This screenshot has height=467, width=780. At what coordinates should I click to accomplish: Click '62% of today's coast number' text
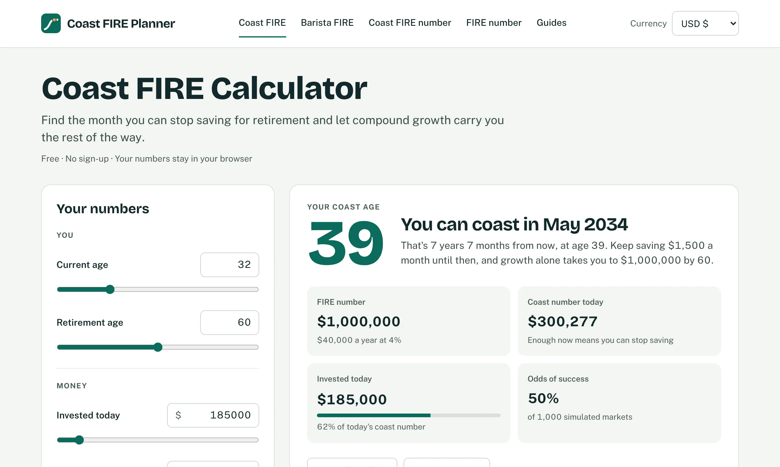pos(371,427)
